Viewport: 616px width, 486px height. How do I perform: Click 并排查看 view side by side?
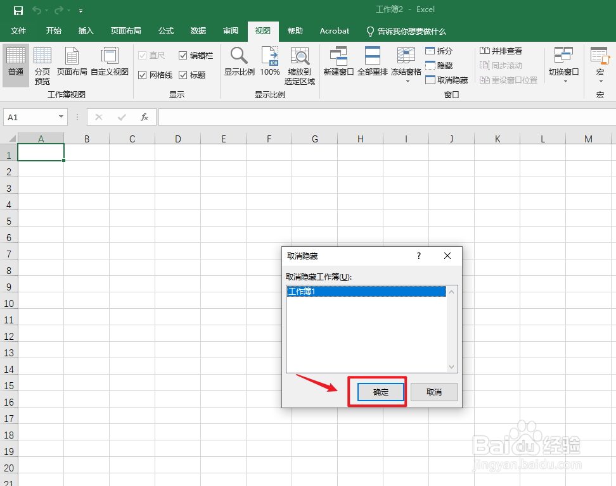(x=501, y=51)
